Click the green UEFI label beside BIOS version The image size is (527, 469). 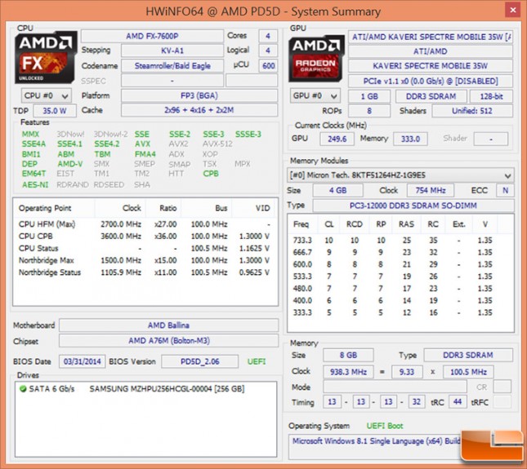(x=257, y=361)
